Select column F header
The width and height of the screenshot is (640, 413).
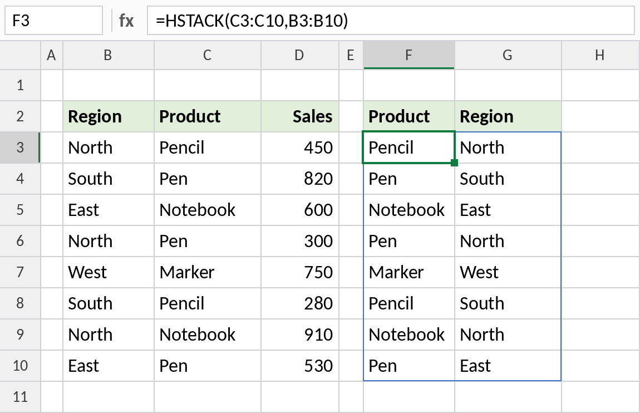pos(408,55)
